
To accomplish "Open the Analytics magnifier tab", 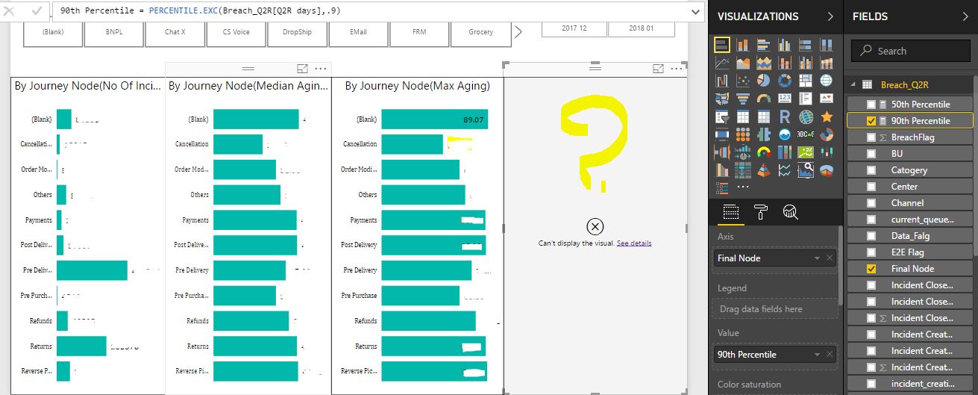I will pyautogui.click(x=791, y=212).
